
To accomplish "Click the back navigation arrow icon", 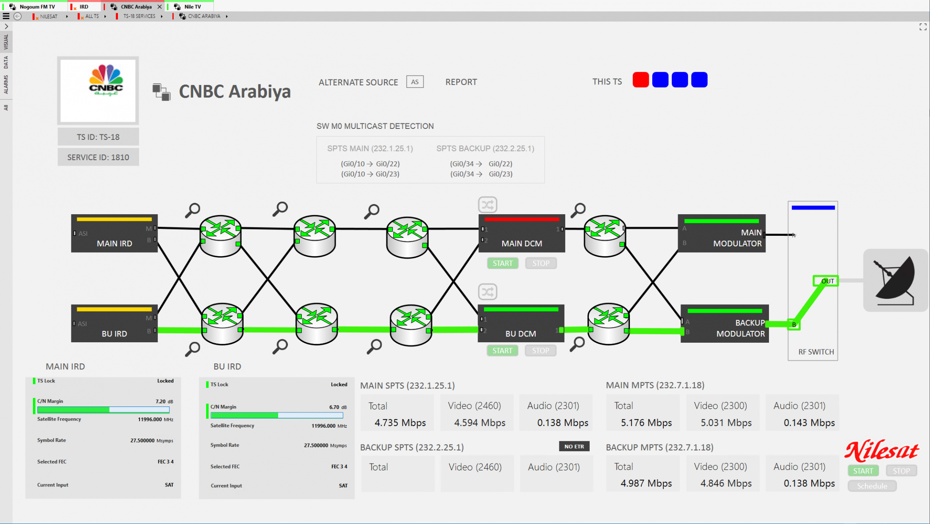I will pyautogui.click(x=18, y=16).
